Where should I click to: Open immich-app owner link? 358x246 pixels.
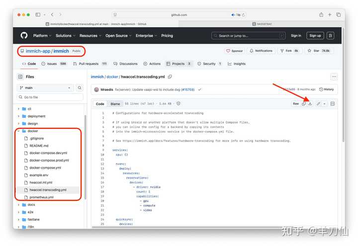point(38,51)
